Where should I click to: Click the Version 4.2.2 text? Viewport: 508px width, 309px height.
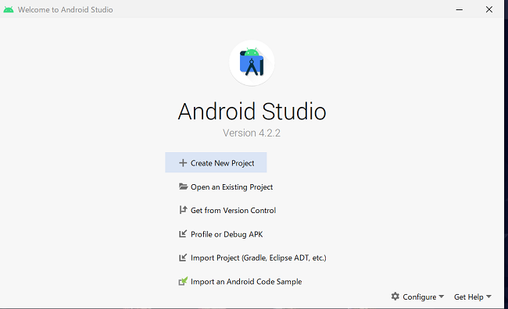252,133
